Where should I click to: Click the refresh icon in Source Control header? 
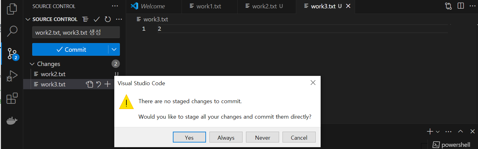(107, 19)
